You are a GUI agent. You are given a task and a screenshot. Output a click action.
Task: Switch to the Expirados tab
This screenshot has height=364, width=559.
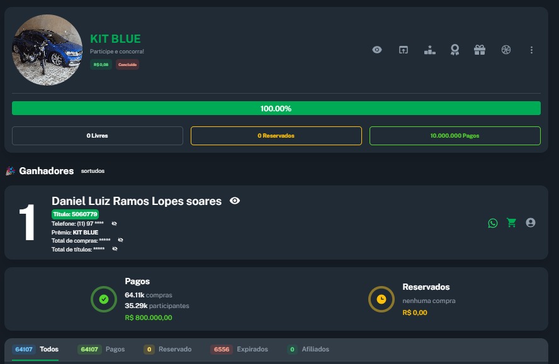click(240, 349)
